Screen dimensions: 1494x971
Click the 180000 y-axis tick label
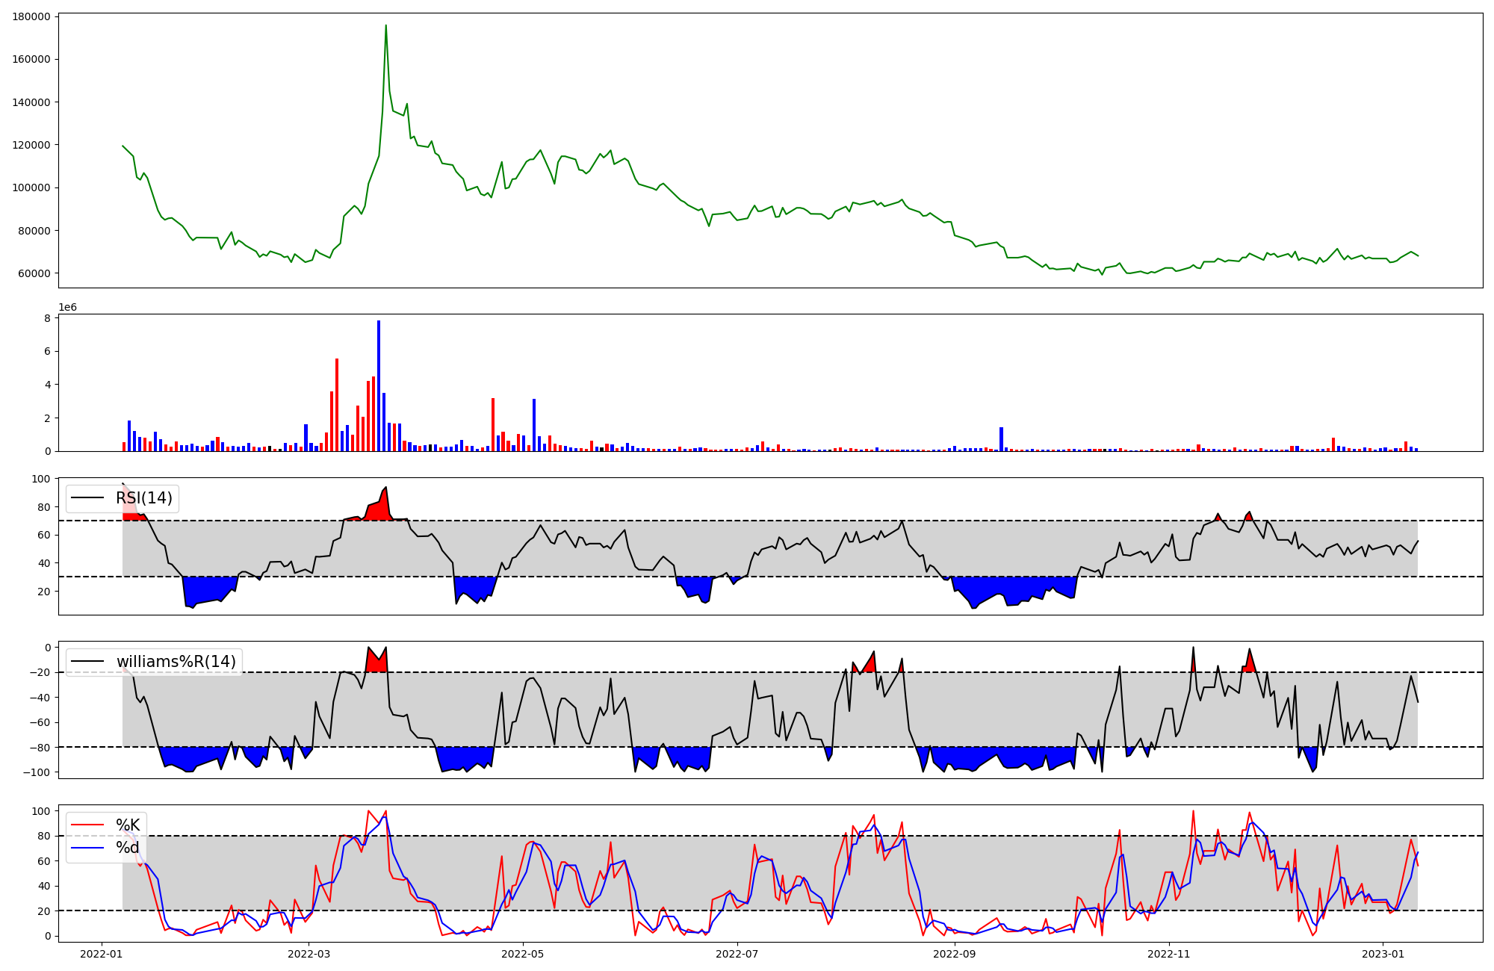point(32,16)
